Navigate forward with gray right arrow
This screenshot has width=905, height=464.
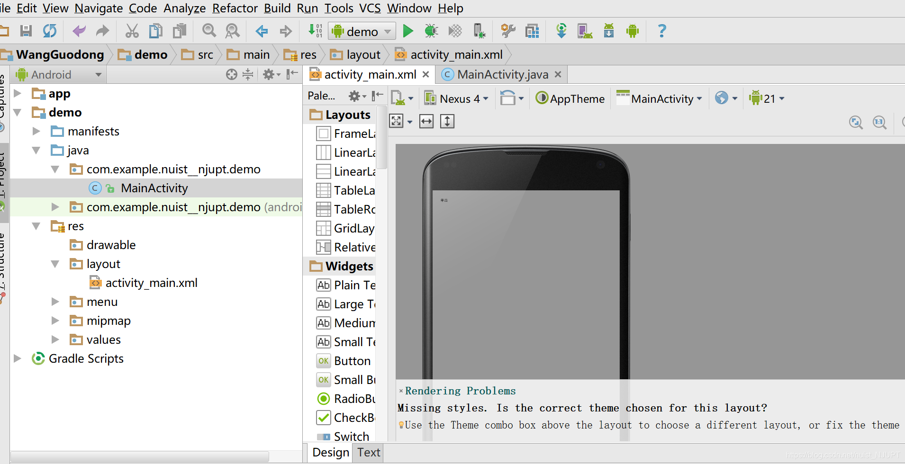point(285,31)
